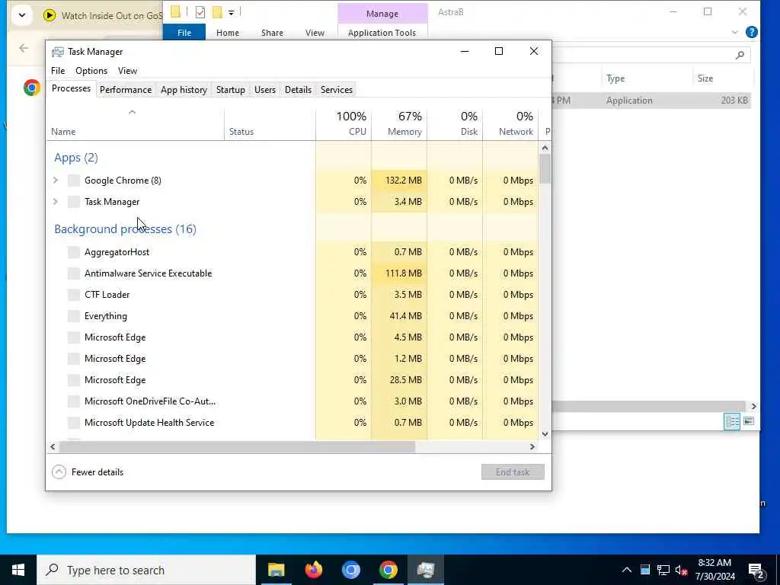Switch to the Performance tab
780x585 pixels.
pos(126,90)
